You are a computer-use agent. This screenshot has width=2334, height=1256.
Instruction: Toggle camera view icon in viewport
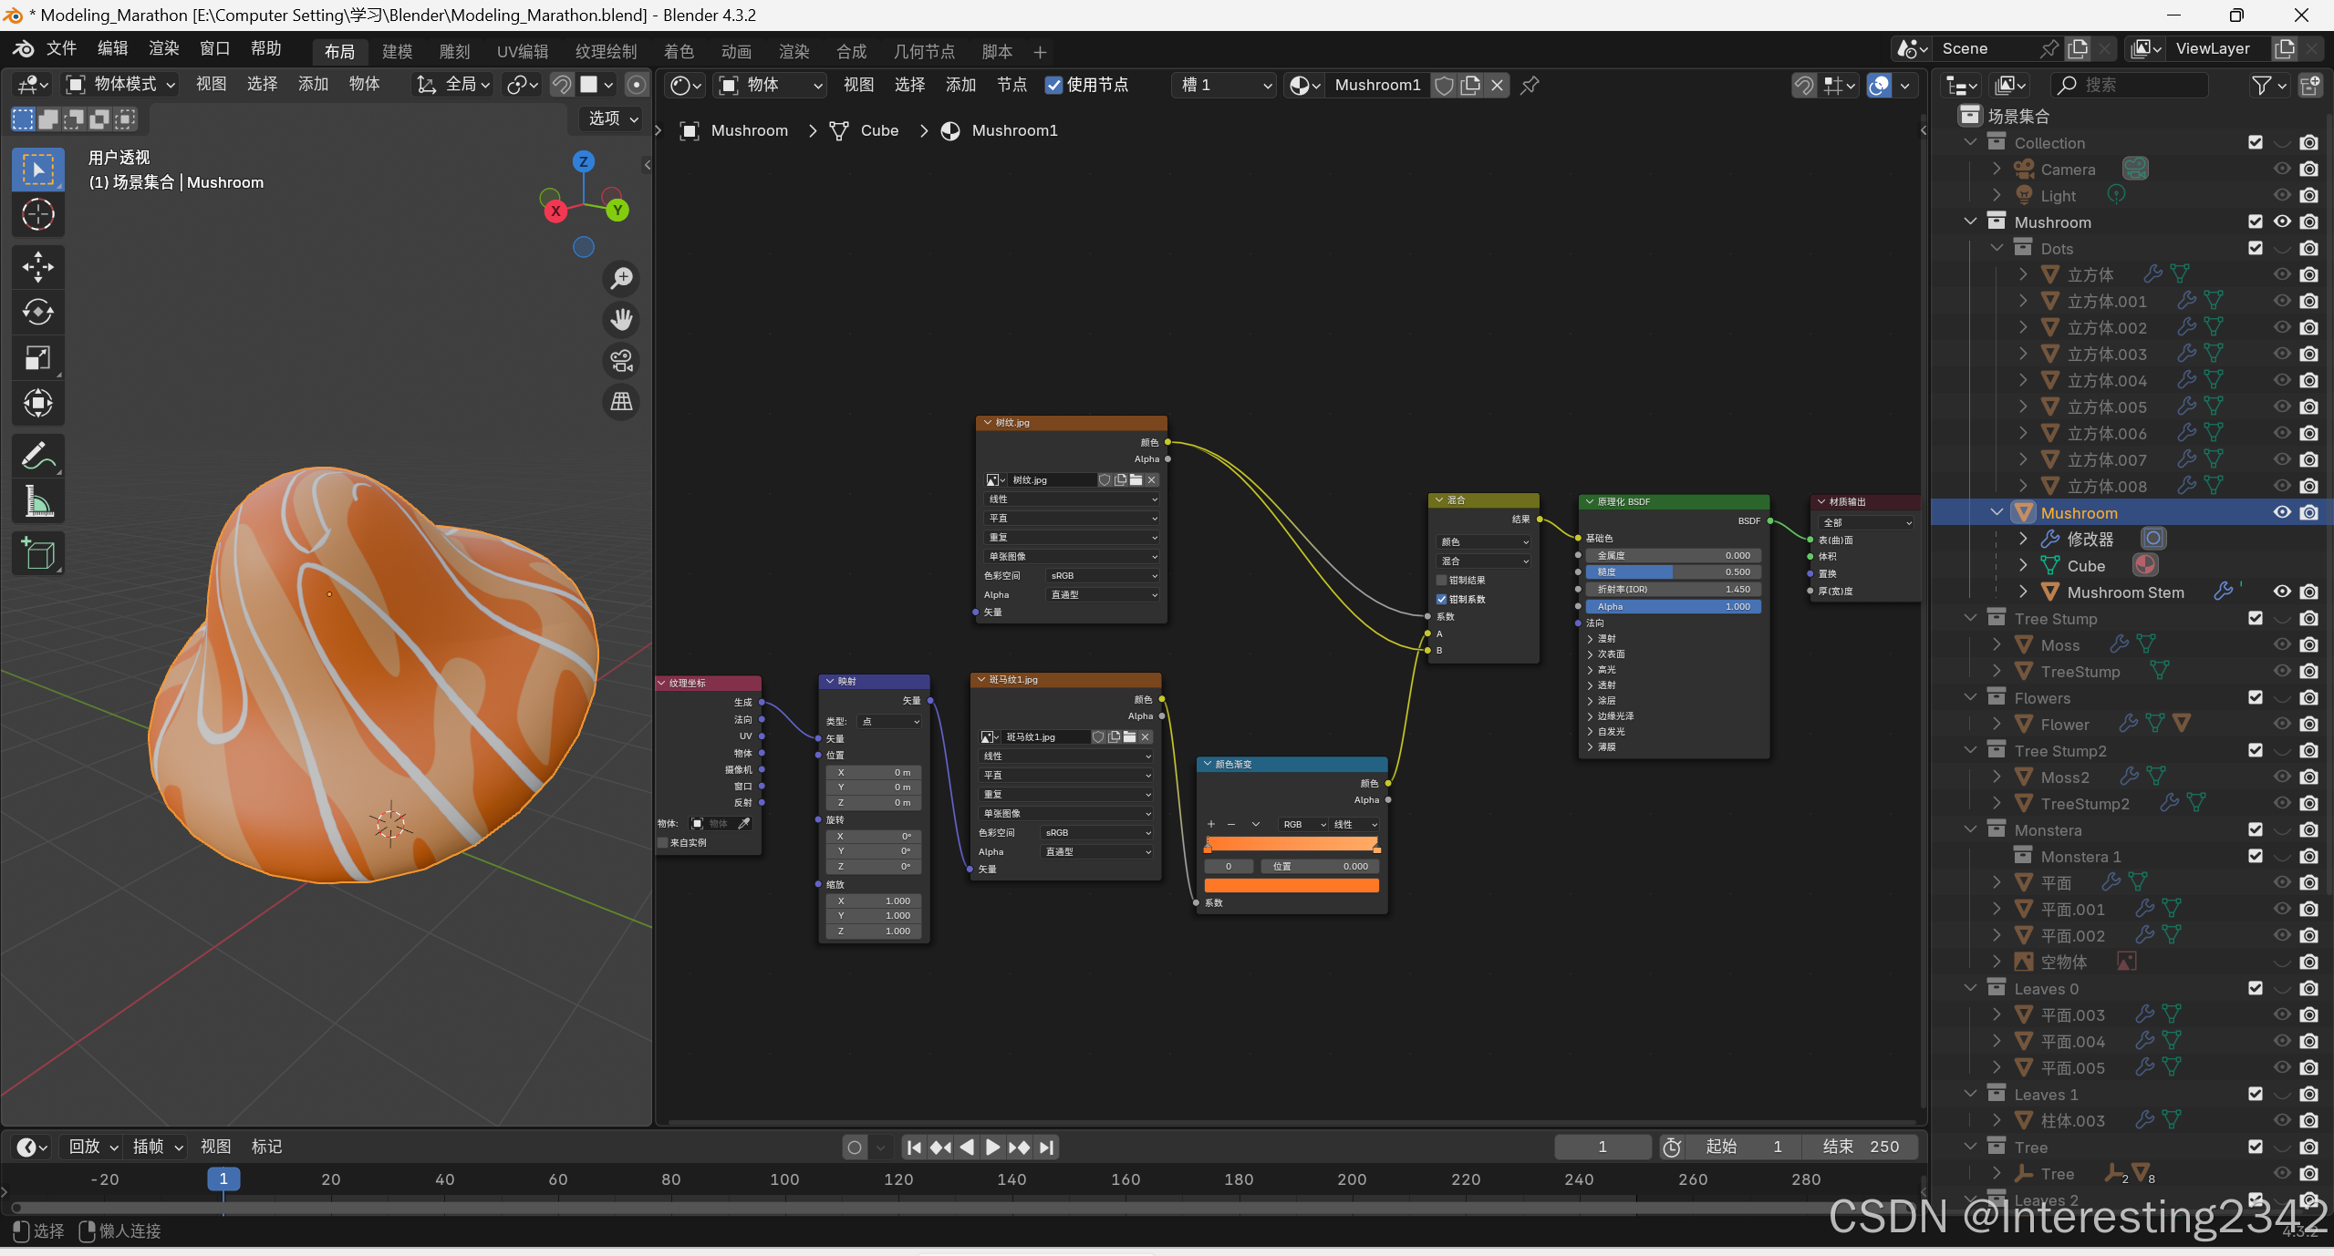pos(622,361)
